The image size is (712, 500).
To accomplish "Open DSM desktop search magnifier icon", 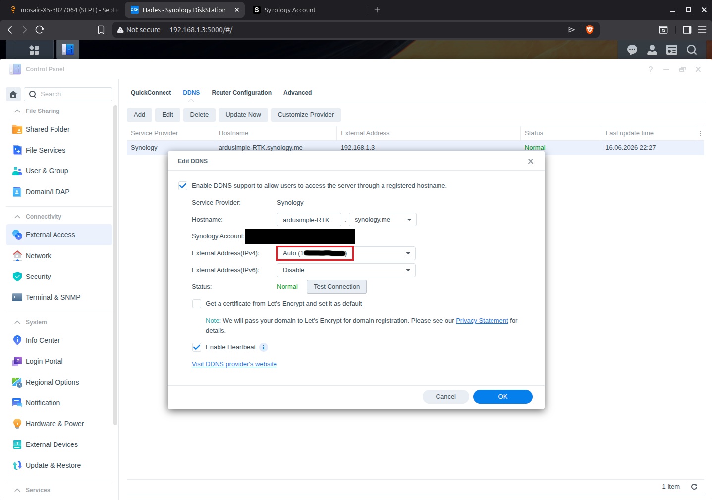I will [x=692, y=50].
